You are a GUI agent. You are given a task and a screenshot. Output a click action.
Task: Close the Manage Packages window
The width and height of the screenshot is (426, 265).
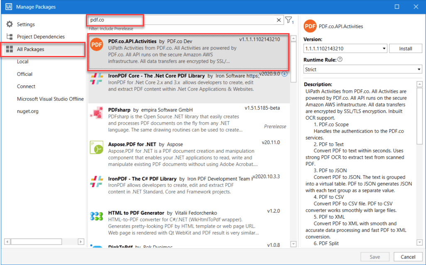416,7
